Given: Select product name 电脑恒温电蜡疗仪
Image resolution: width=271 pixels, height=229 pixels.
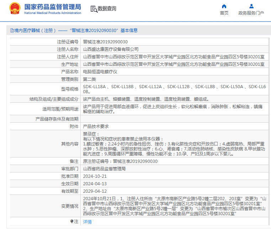Looking at the screenshot, I should click(x=100, y=72).
